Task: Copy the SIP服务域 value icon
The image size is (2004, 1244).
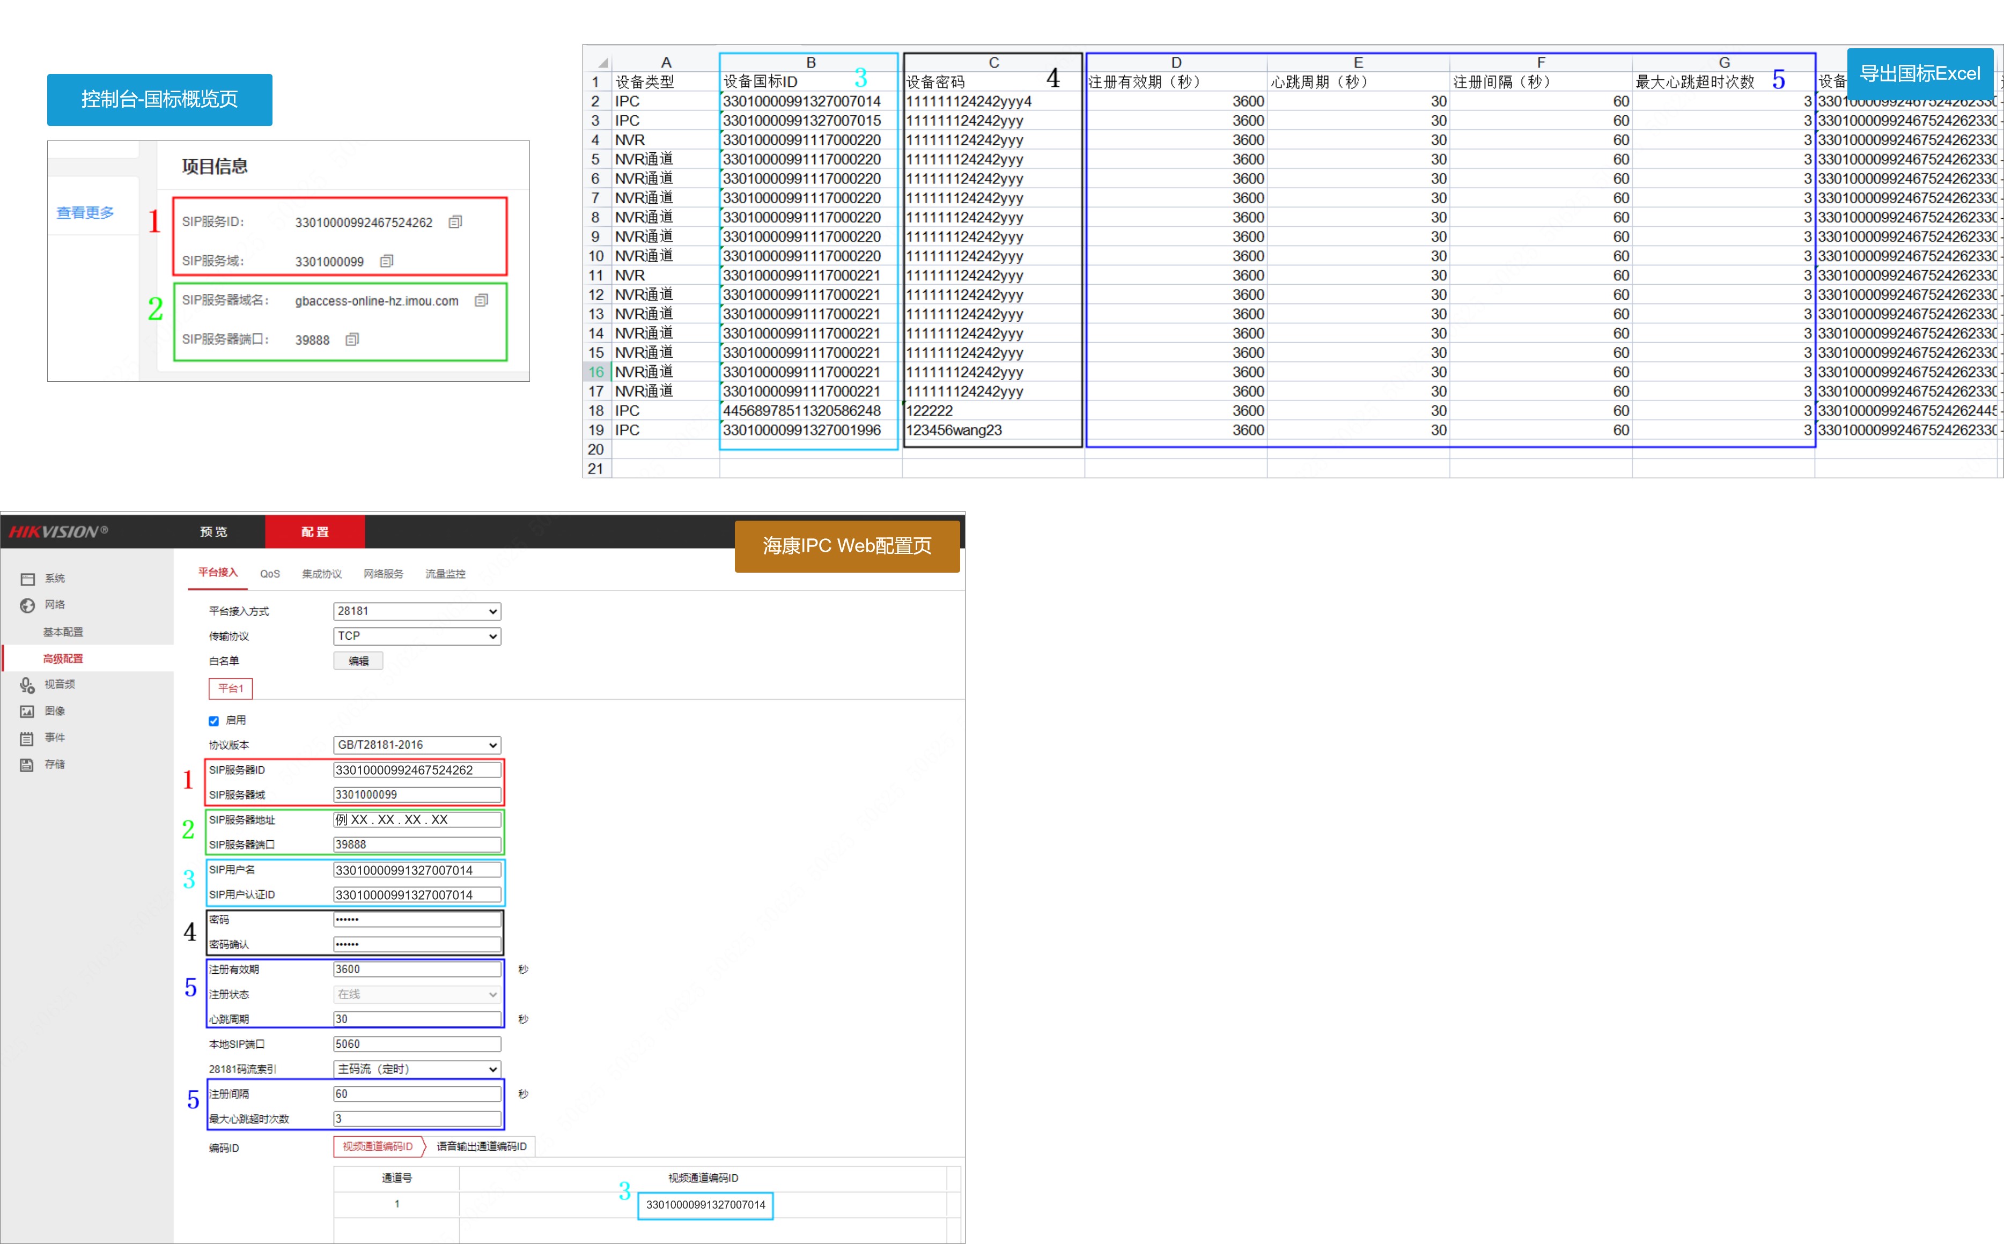Action: coord(386,261)
